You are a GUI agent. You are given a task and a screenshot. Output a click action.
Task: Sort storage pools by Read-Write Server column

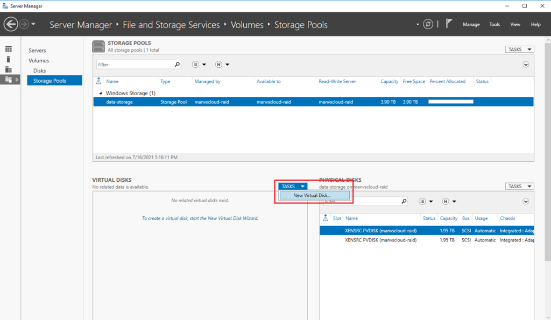(x=337, y=82)
